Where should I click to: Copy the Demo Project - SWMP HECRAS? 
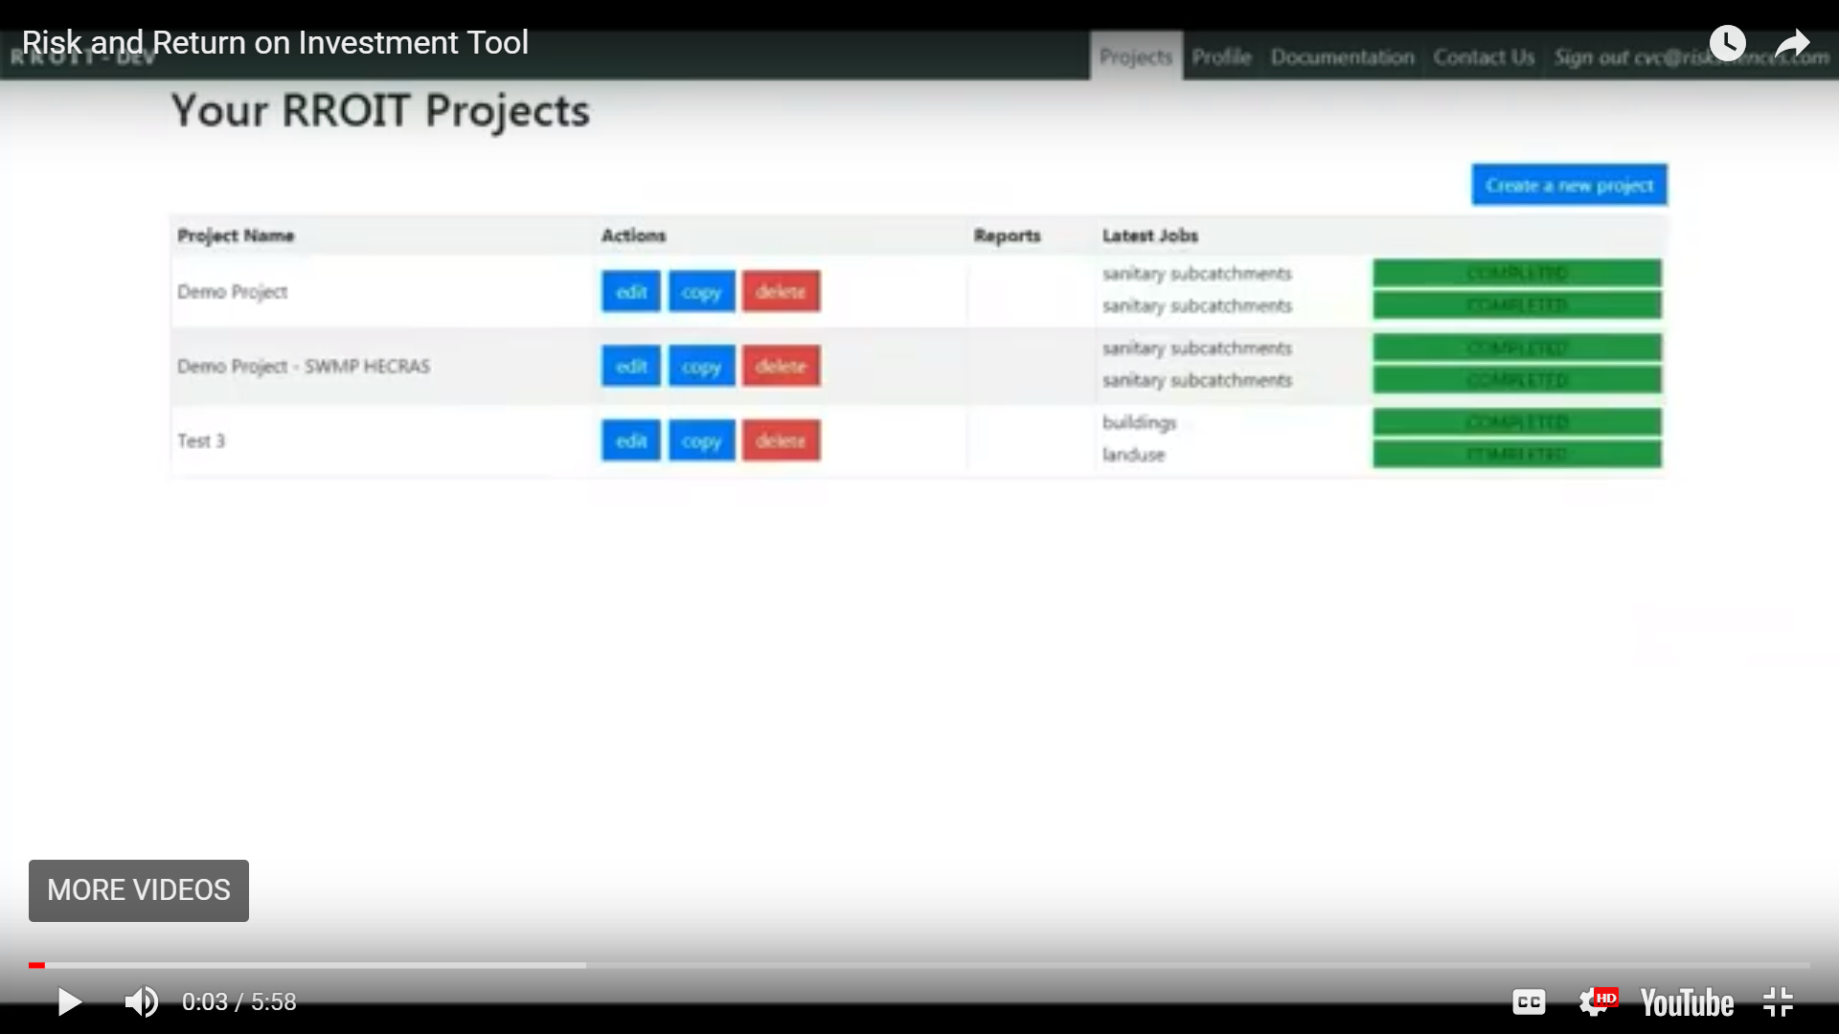coord(701,367)
